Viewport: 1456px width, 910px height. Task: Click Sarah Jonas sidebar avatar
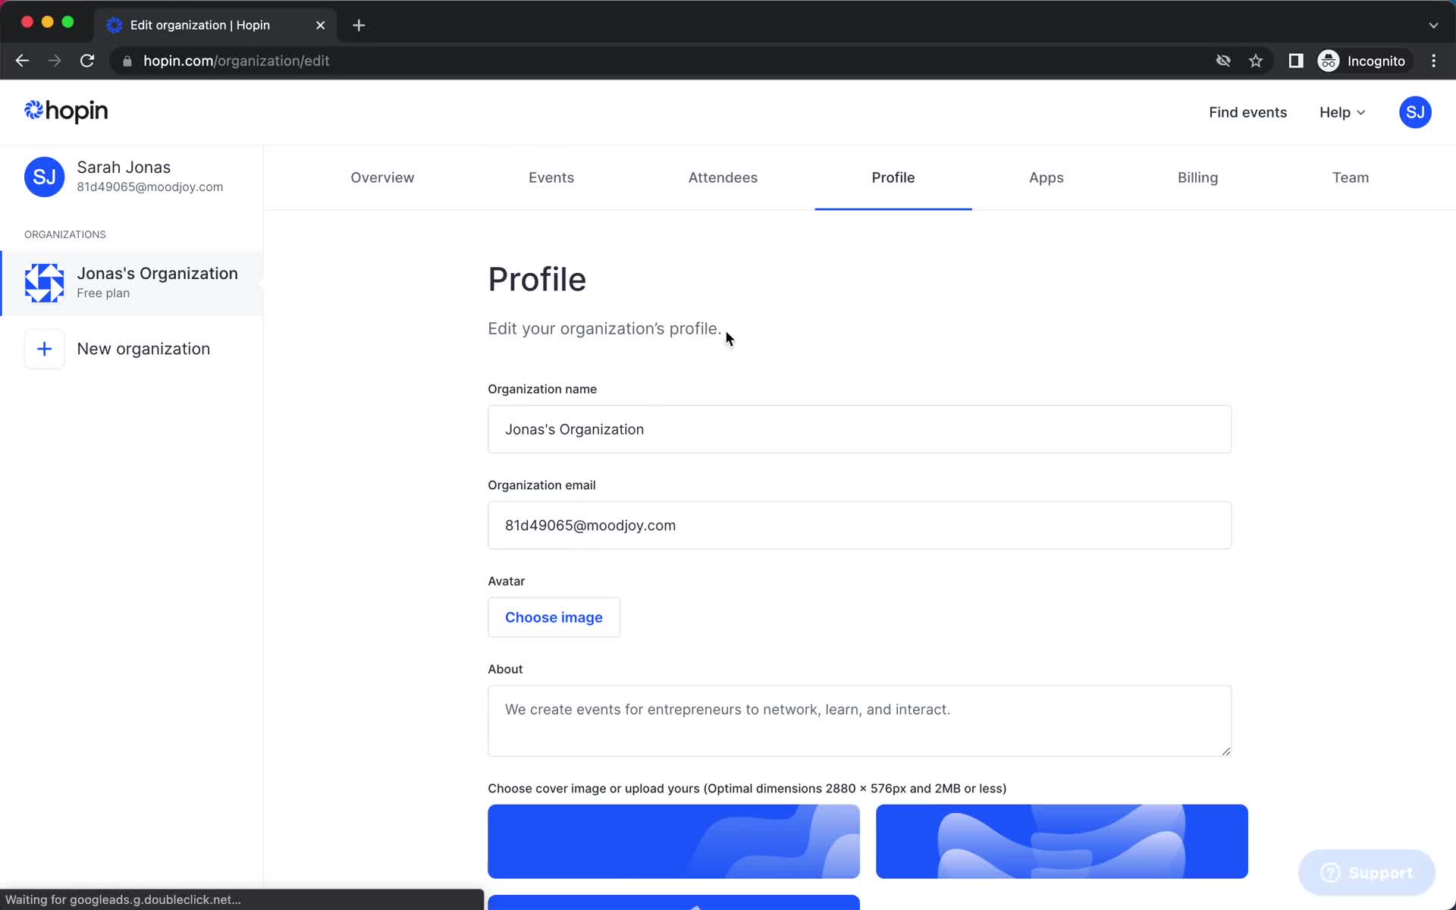(x=44, y=177)
